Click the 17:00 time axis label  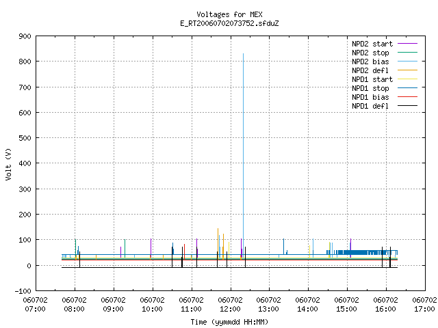(424, 309)
